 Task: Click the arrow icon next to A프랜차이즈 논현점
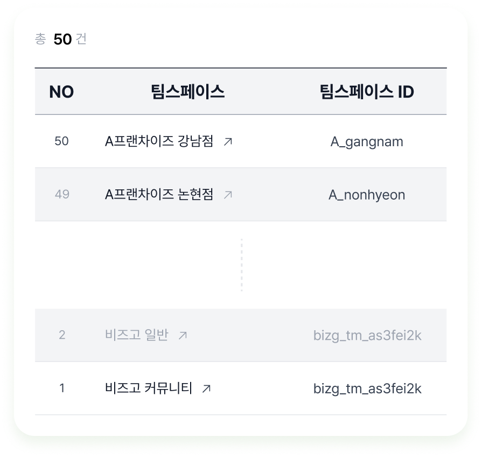(228, 194)
